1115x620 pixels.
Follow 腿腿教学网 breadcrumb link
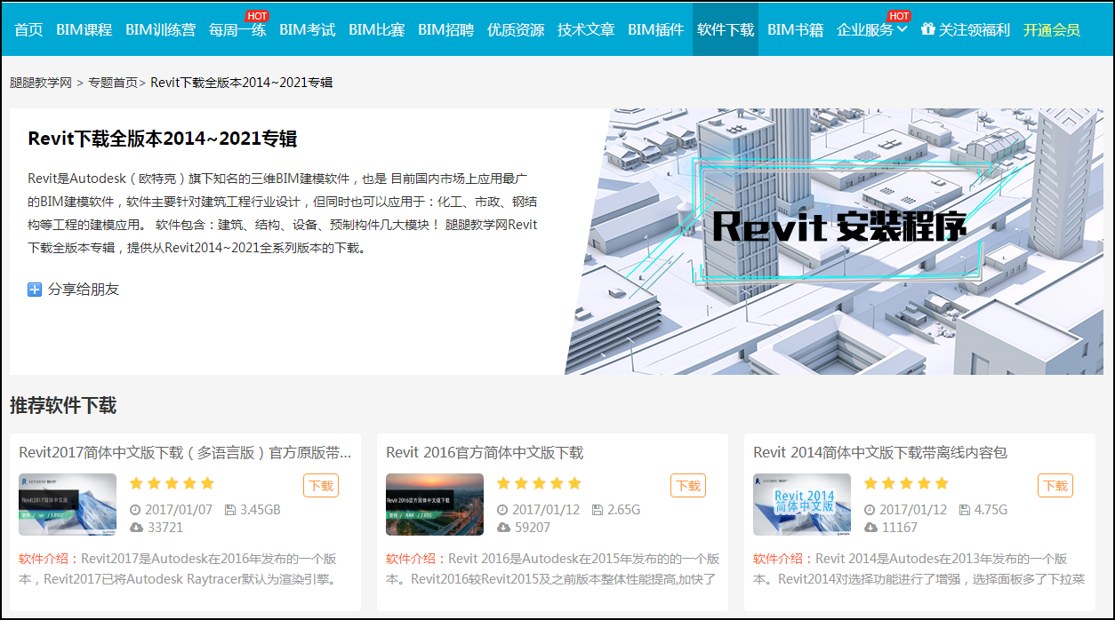(x=41, y=82)
